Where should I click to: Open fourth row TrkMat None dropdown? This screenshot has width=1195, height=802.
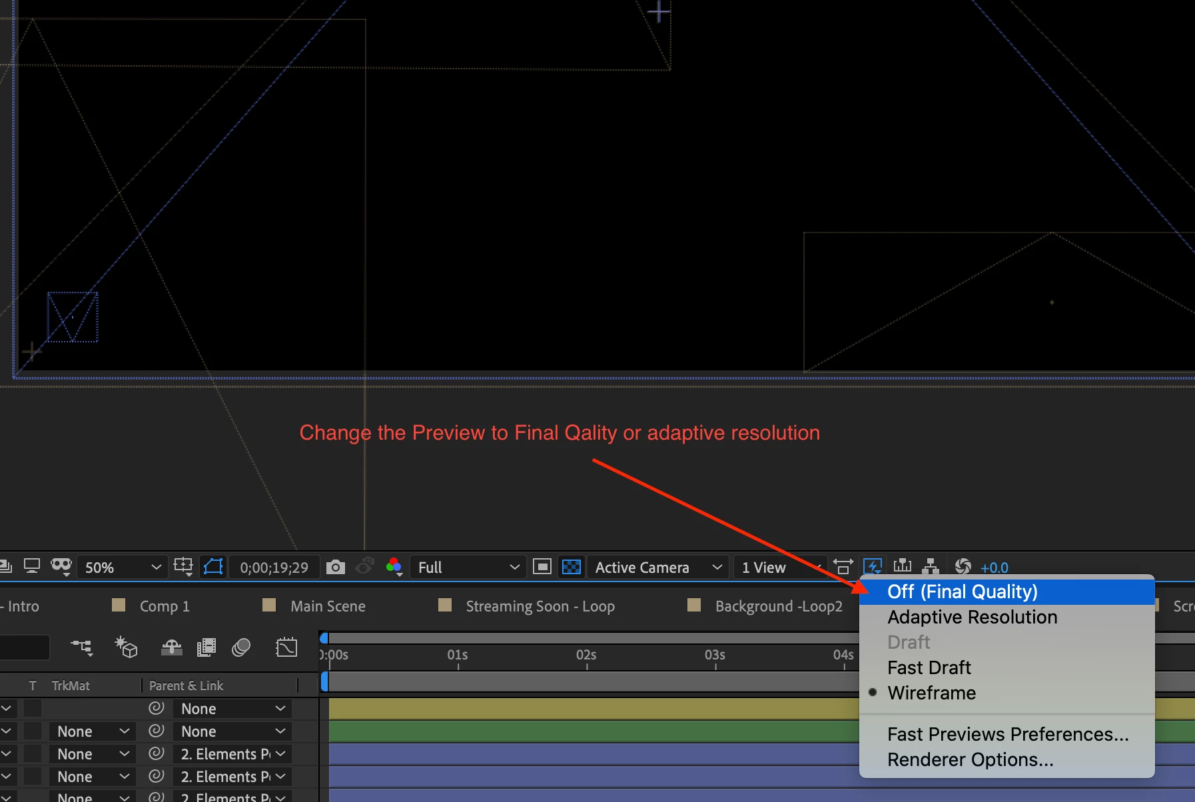92,777
